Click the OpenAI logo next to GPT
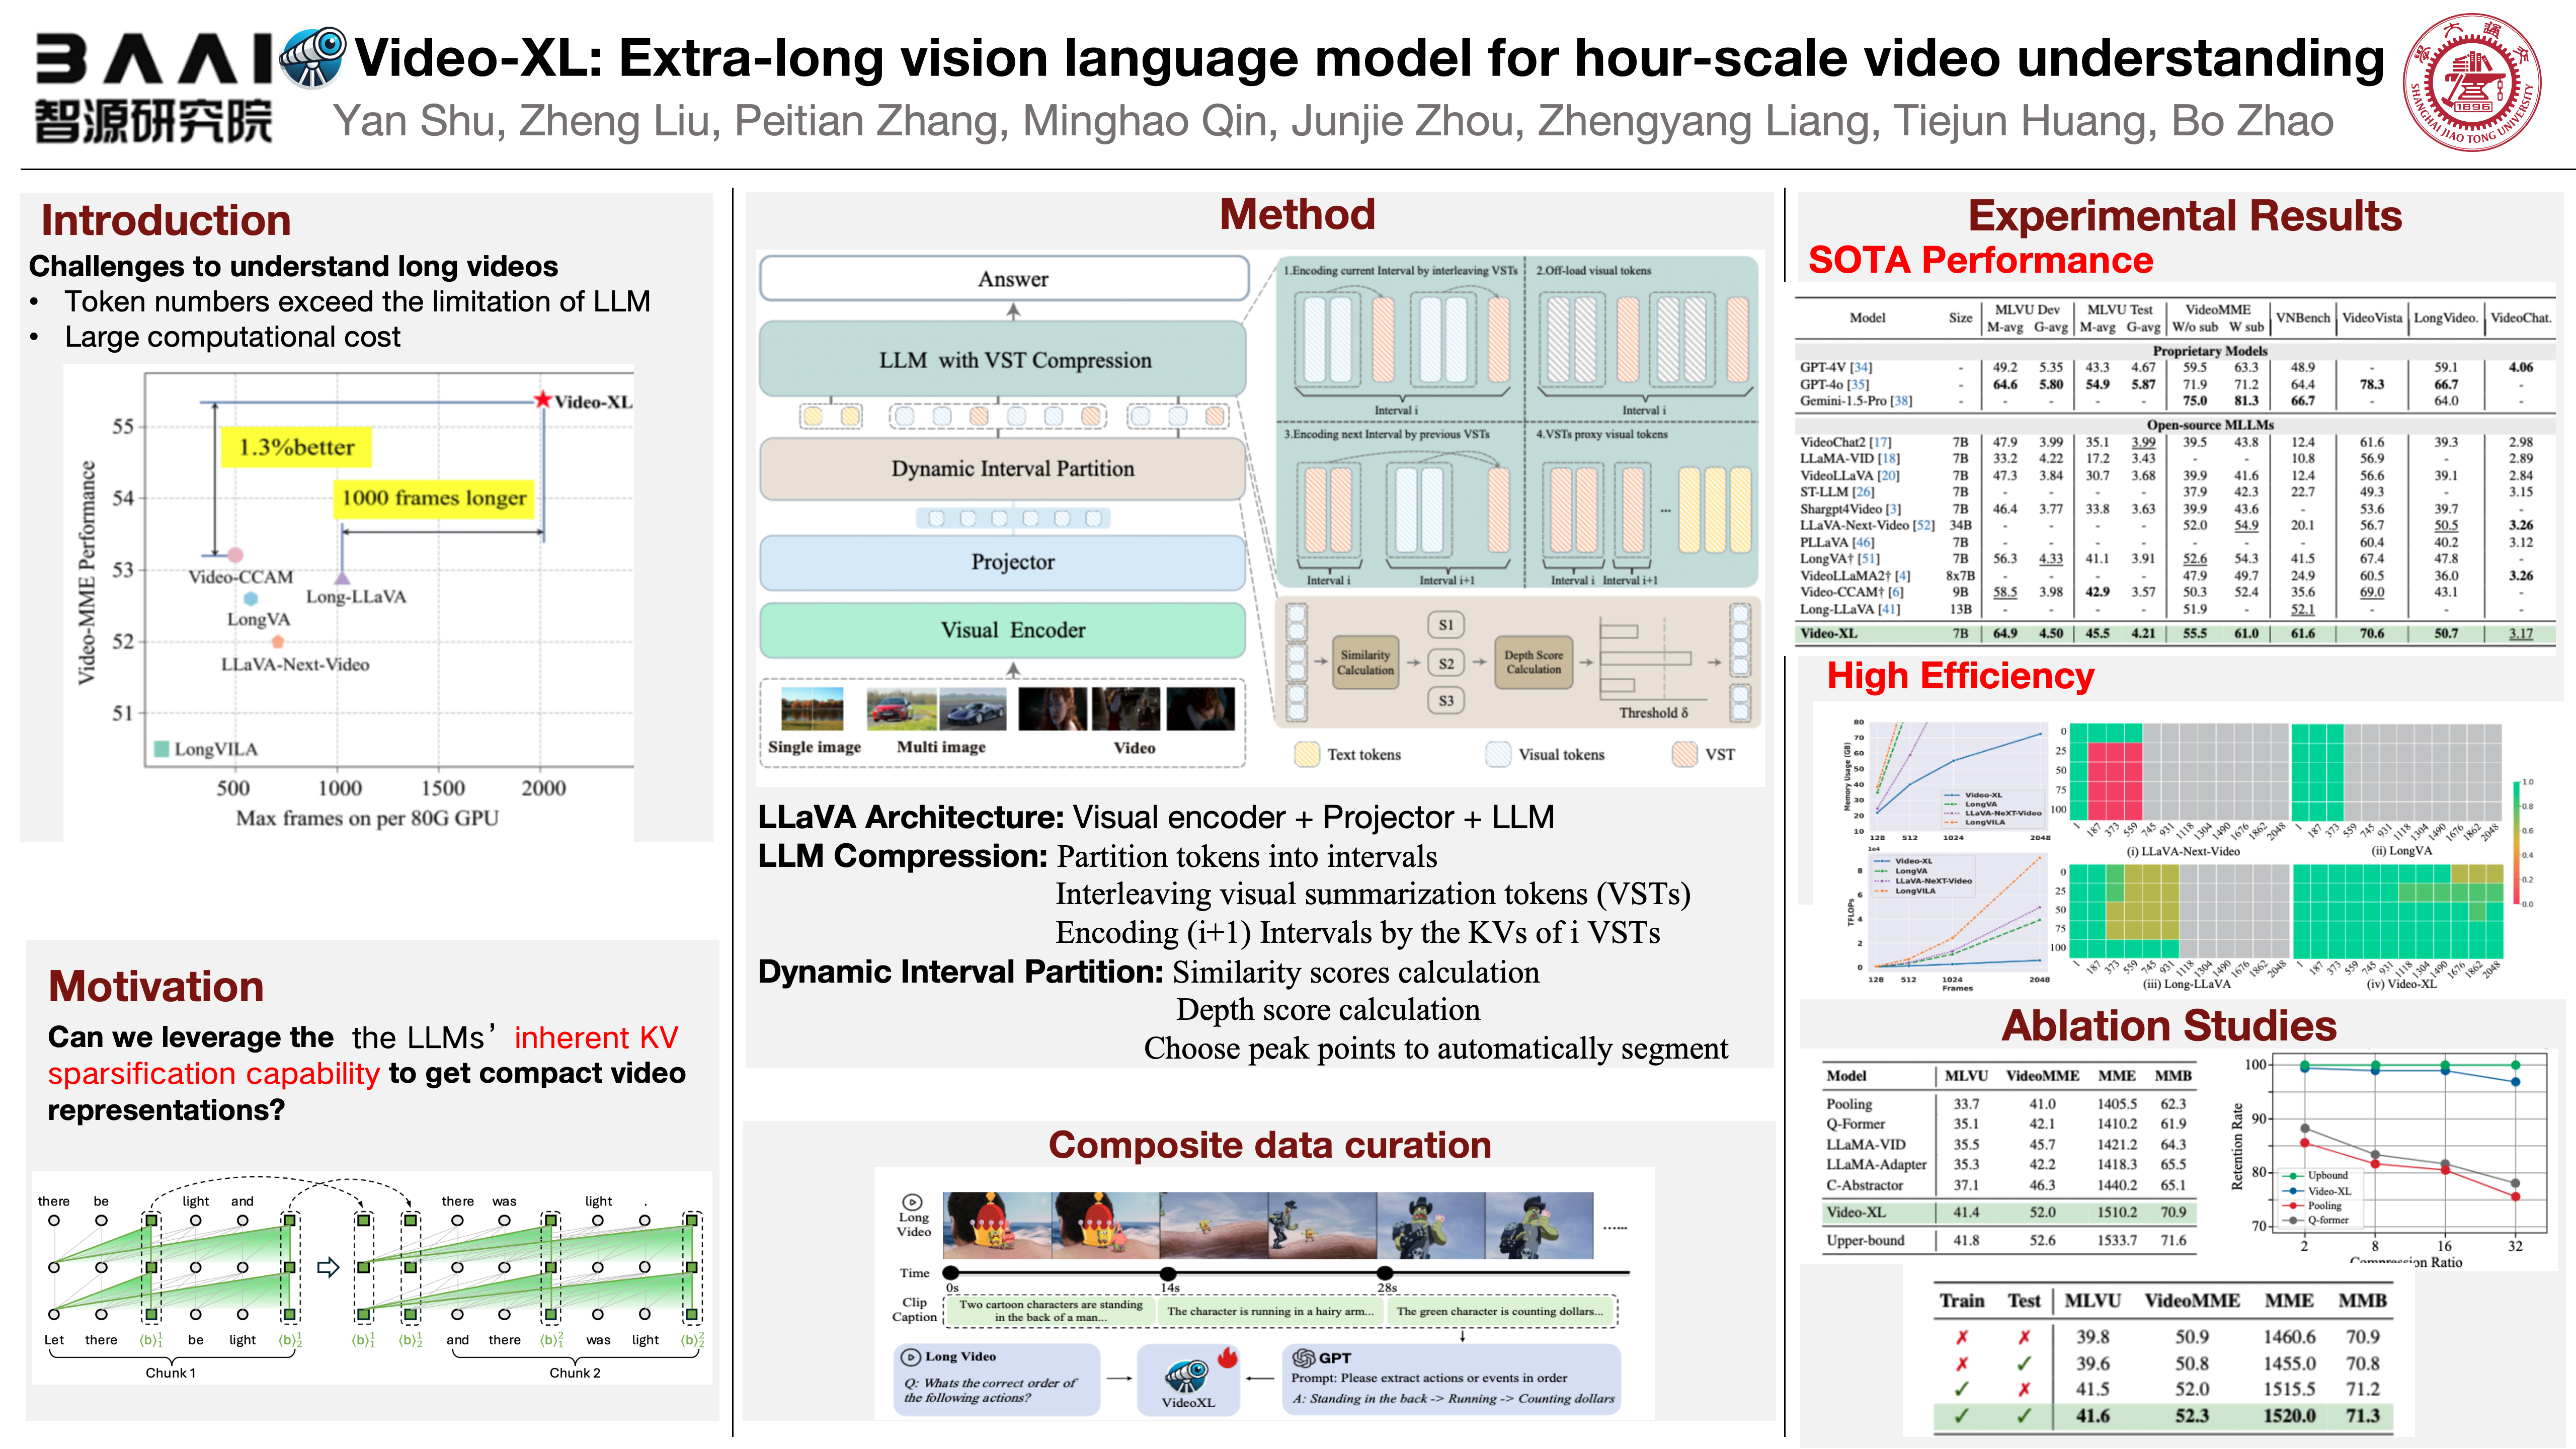 [1303, 1358]
